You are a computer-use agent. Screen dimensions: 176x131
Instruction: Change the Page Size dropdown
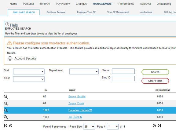click(x=89, y=126)
